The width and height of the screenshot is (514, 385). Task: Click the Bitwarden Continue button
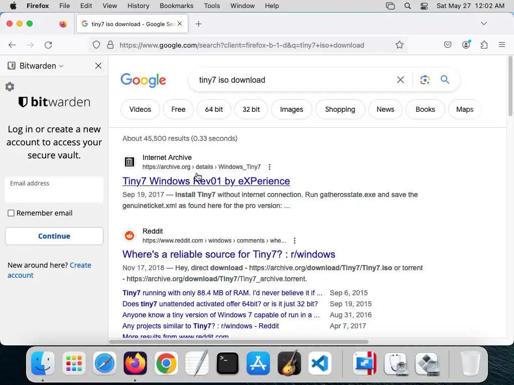pyautogui.click(x=54, y=236)
